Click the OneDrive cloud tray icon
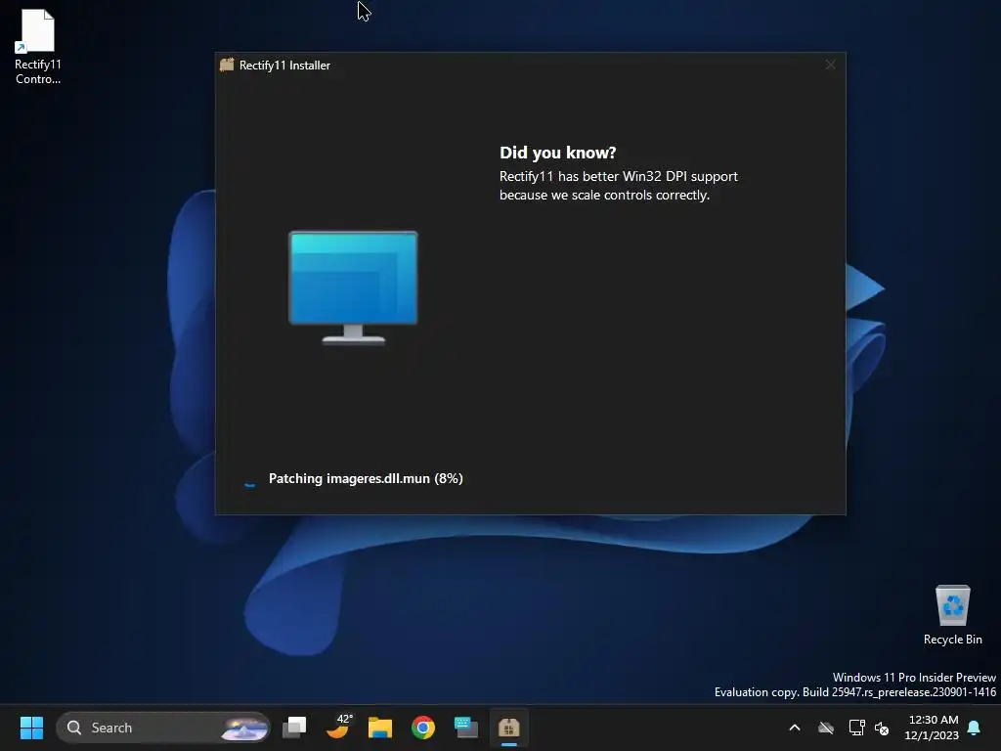 pos(826,728)
